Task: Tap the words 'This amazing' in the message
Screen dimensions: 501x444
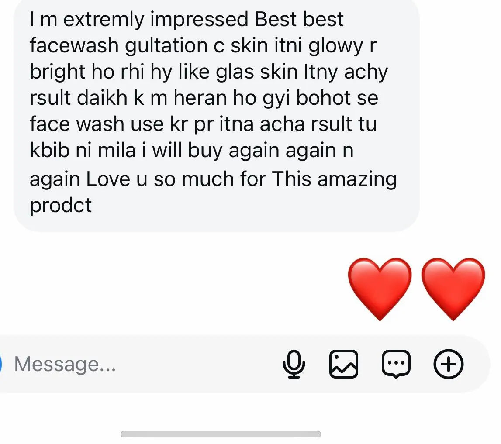Action: [334, 179]
